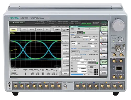Click the EC result field

click(x=82, y=66)
